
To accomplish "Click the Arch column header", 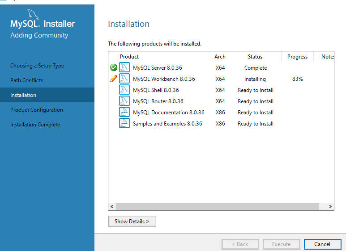I will pos(220,57).
